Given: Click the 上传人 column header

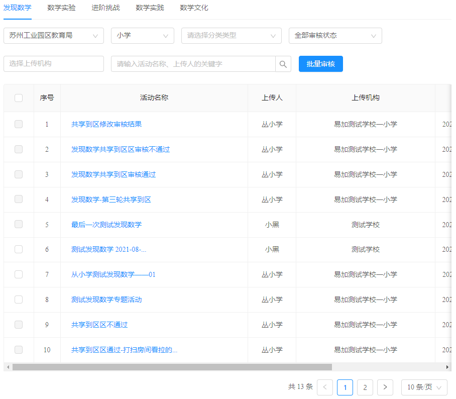Looking at the screenshot, I should 272,98.
